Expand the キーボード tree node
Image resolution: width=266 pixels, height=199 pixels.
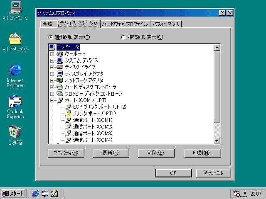pyautogui.click(x=52, y=54)
